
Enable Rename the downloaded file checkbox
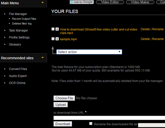coord(91,124)
